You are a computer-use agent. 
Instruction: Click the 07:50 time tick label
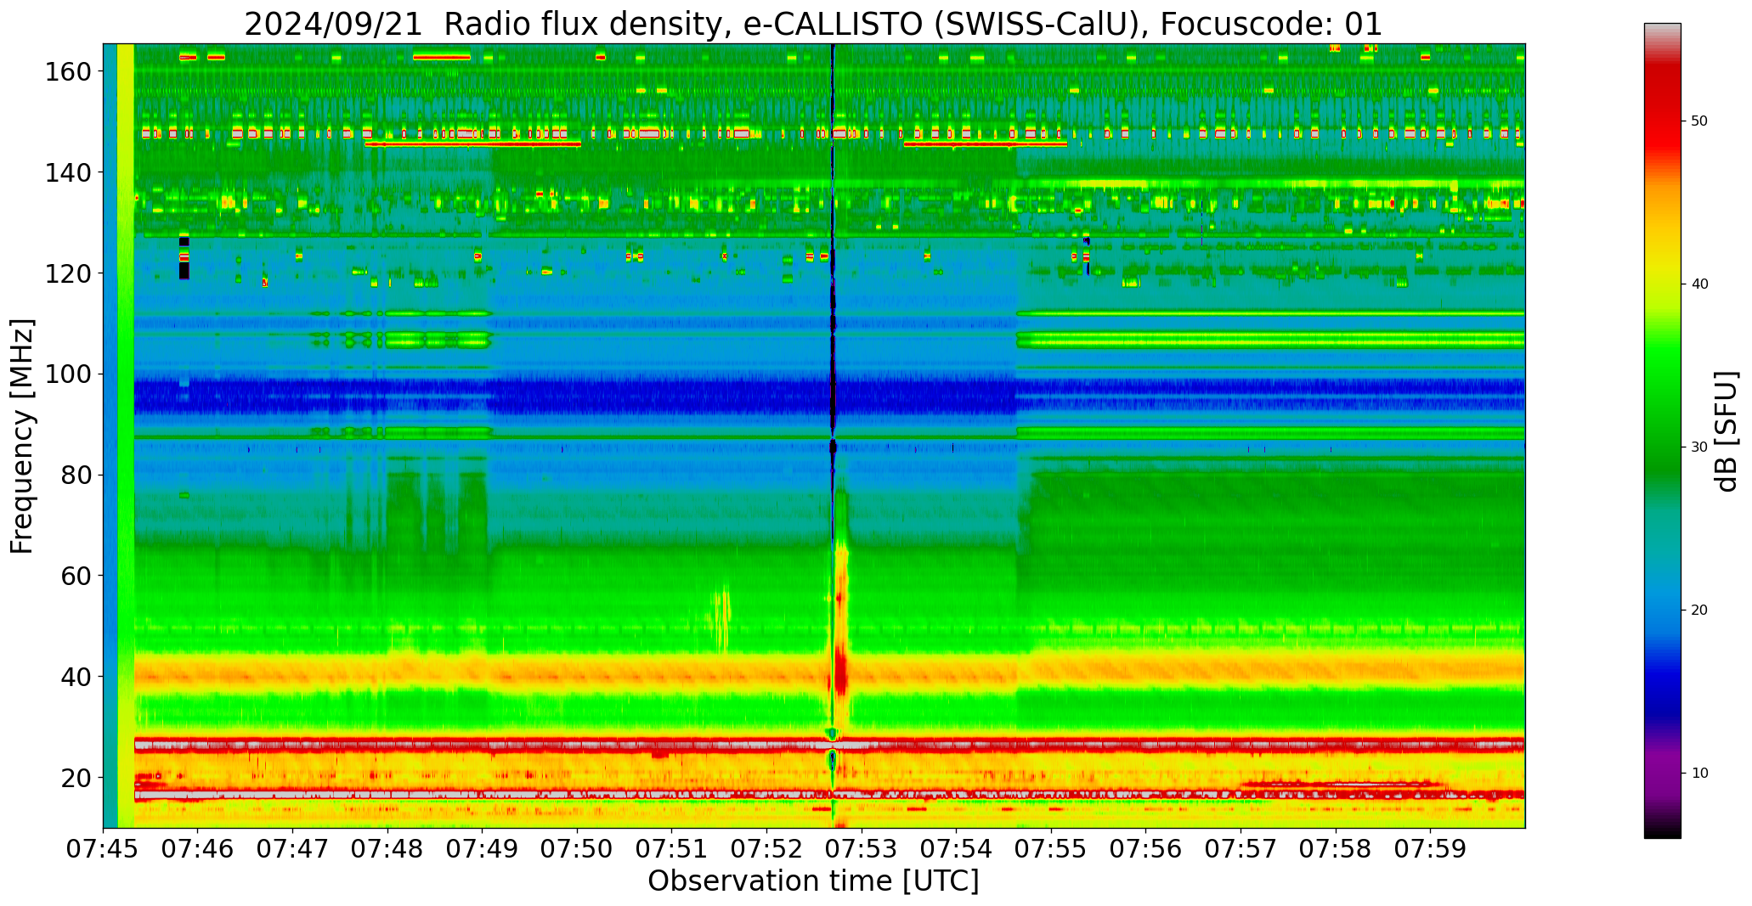[578, 849]
